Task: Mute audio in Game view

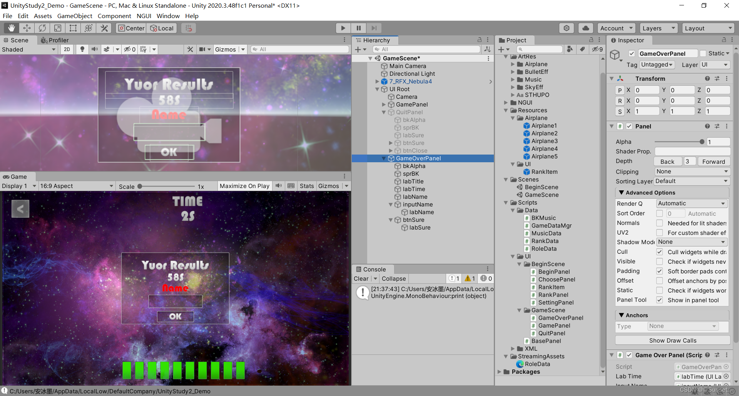Action: [279, 186]
